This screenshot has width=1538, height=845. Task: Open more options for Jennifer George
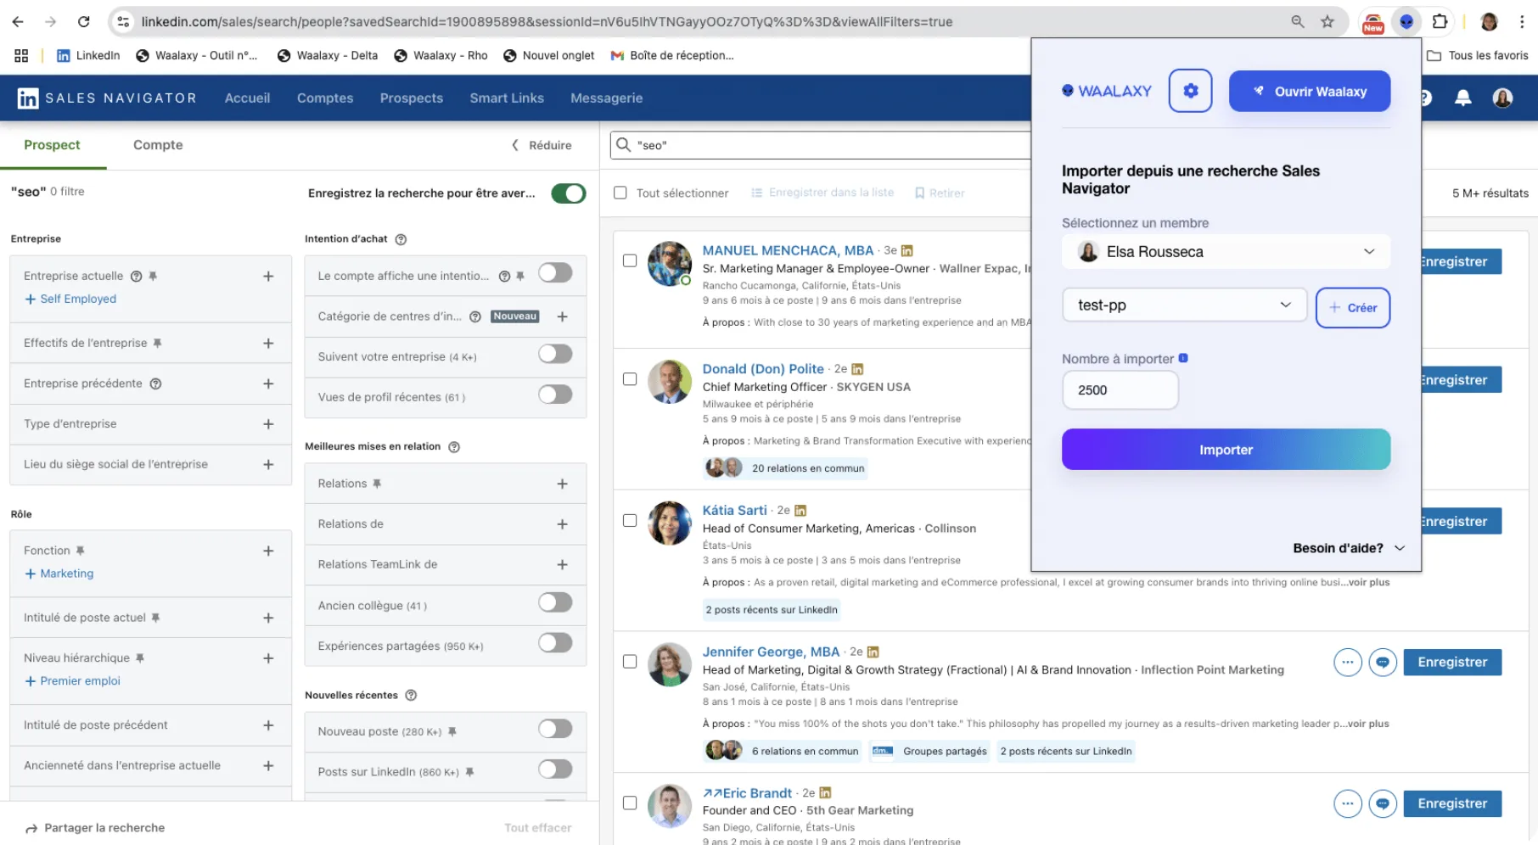tap(1347, 662)
